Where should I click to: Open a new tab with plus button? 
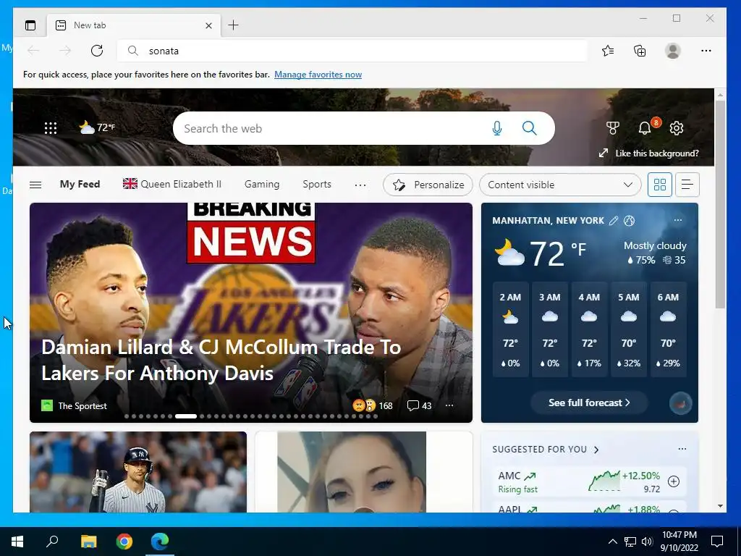coord(234,25)
